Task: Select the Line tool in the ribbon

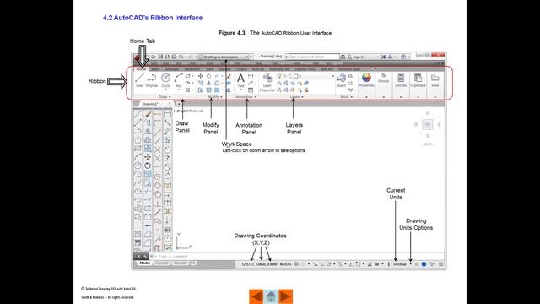Action: 139,80
